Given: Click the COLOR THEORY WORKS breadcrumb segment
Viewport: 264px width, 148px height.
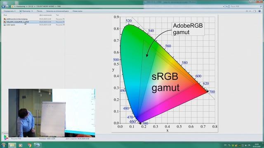Looking at the screenshot, I should pyautogui.click(x=45, y=7).
